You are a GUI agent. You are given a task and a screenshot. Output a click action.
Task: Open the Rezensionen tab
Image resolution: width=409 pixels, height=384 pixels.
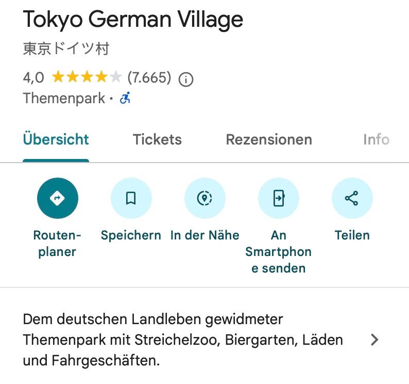coord(269,139)
